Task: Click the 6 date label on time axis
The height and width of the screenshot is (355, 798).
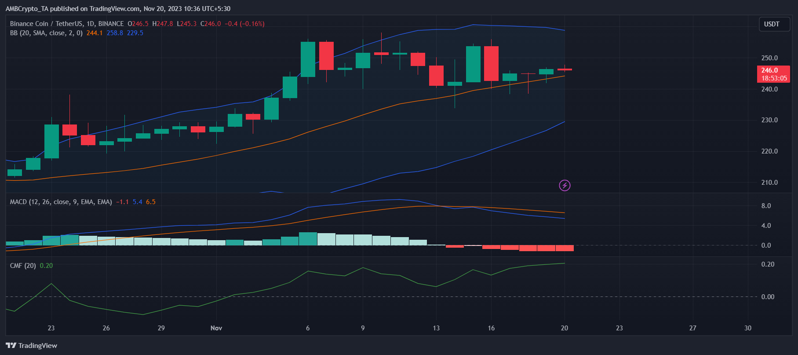Action: click(308, 328)
